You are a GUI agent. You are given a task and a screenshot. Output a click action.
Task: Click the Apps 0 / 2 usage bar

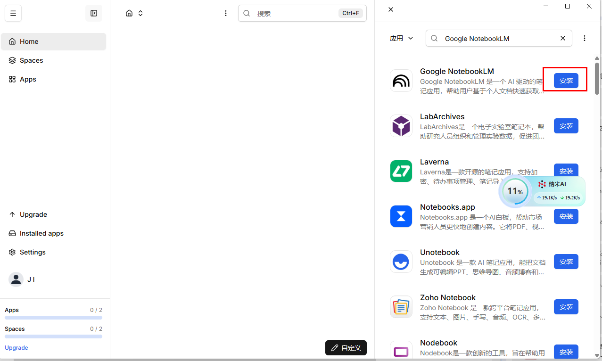(x=53, y=318)
